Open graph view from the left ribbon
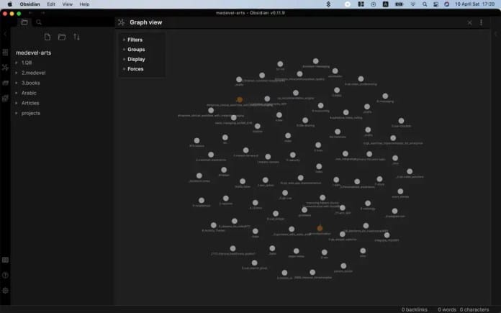501x313 pixels. pyautogui.click(x=5, y=68)
